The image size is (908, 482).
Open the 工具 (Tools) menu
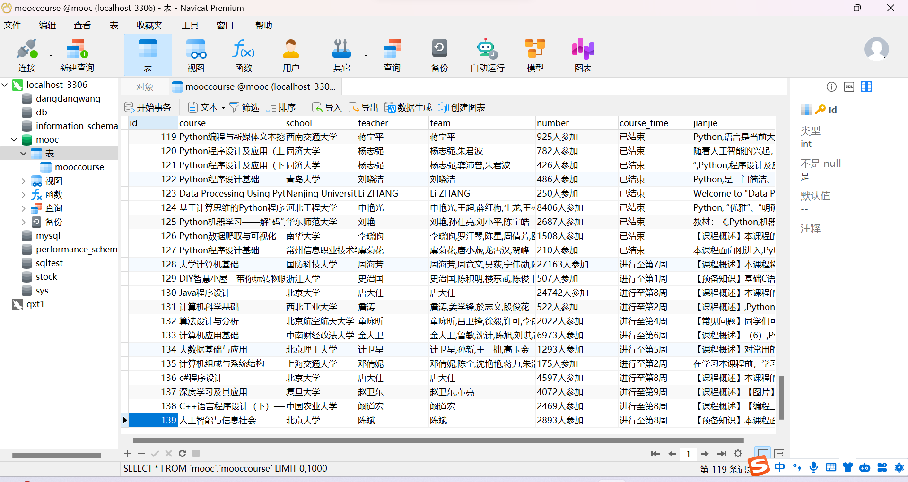click(190, 26)
